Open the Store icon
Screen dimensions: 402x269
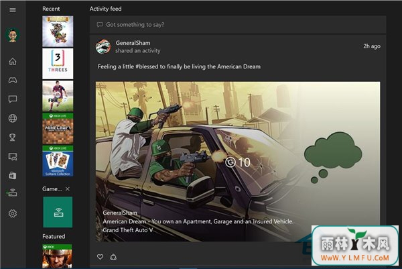click(13, 176)
